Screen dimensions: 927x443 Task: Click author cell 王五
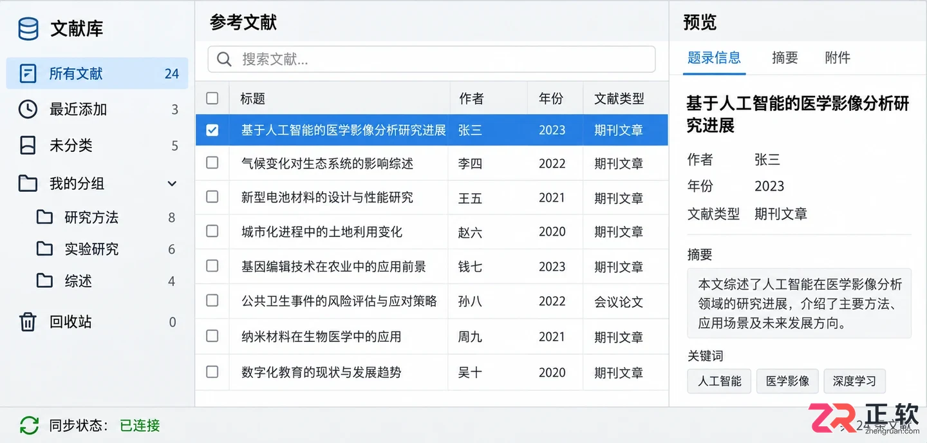coord(470,198)
